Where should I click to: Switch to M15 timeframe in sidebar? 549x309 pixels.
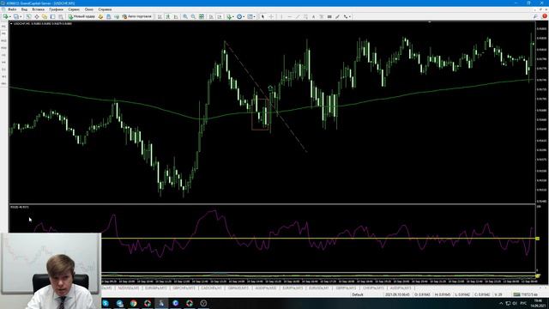coord(3,40)
